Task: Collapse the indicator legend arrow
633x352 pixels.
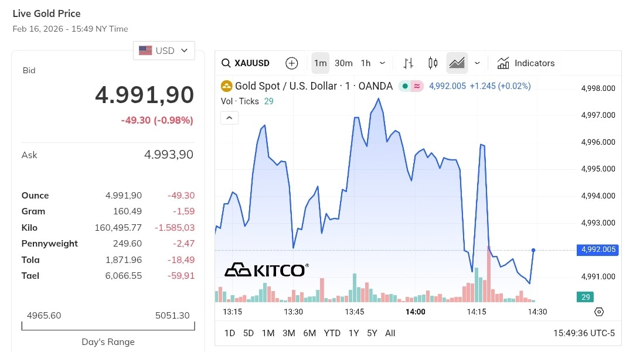Action: 229,118
